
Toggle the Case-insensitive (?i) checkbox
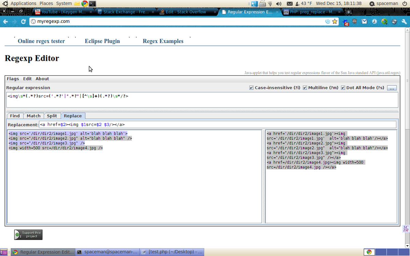pos(251,88)
